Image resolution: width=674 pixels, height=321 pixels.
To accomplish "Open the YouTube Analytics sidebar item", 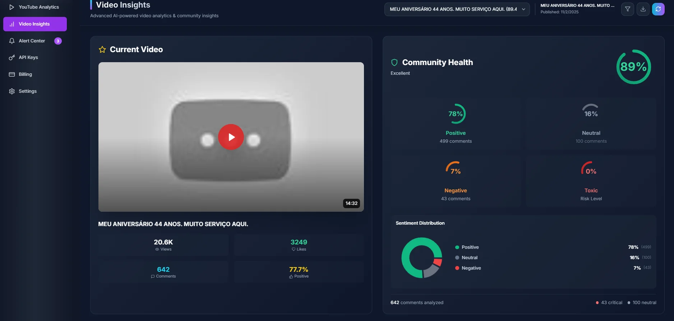I will click(35, 7).
